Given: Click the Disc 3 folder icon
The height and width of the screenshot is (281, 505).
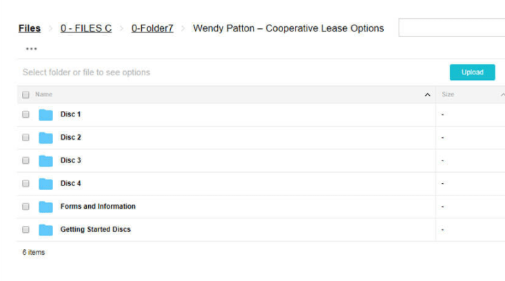Looking at the screenshot, I should click(x=45, y=161).
